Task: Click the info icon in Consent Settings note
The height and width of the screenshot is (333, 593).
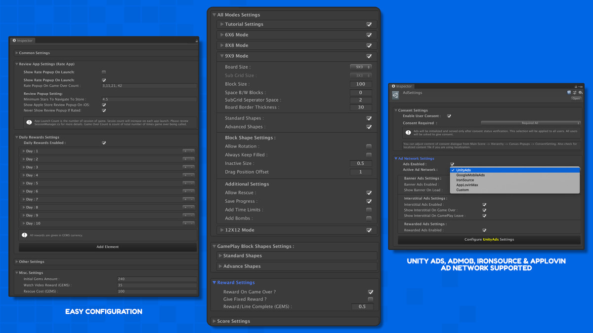Action: [408, 133]
